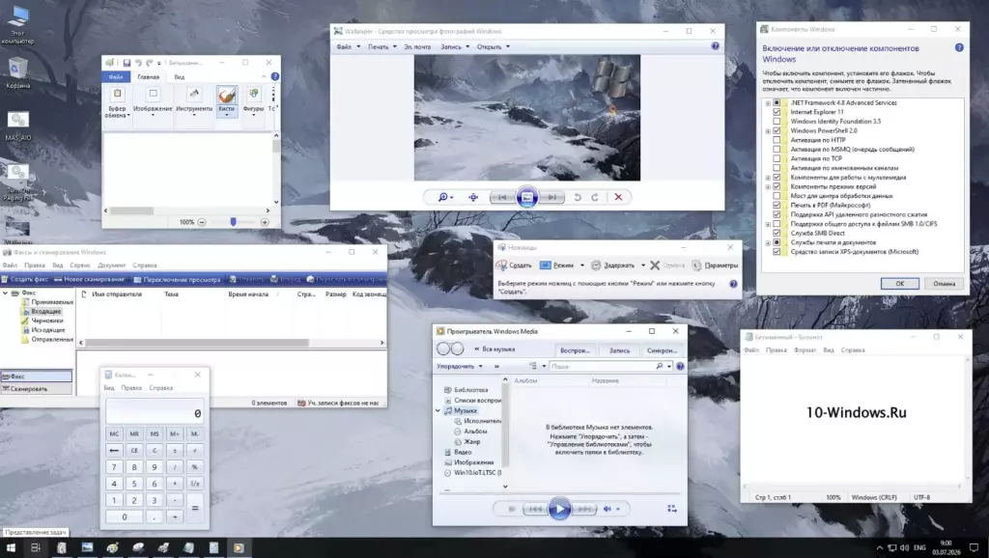Start slideshow in Photo Viewer
989x558 pixels.
point(527,197)
